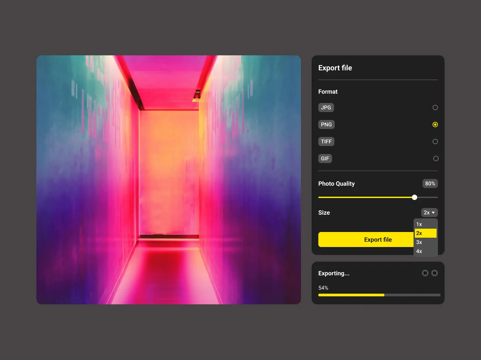481x360 pixels.
Task: Pause the current export process
Action: point(425,273)
